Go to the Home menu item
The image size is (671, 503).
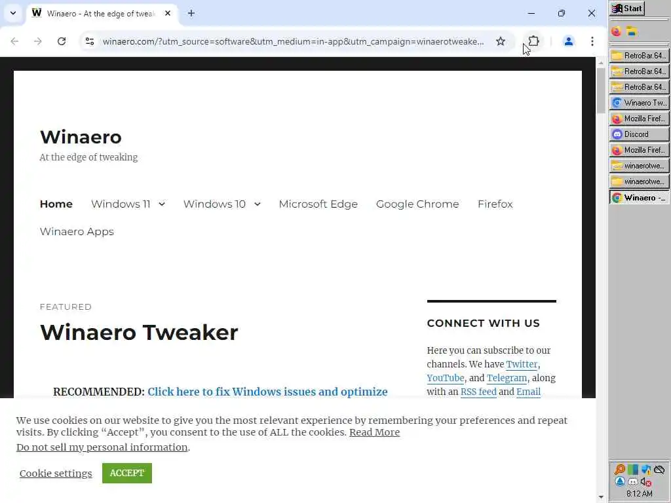(56, 204)
